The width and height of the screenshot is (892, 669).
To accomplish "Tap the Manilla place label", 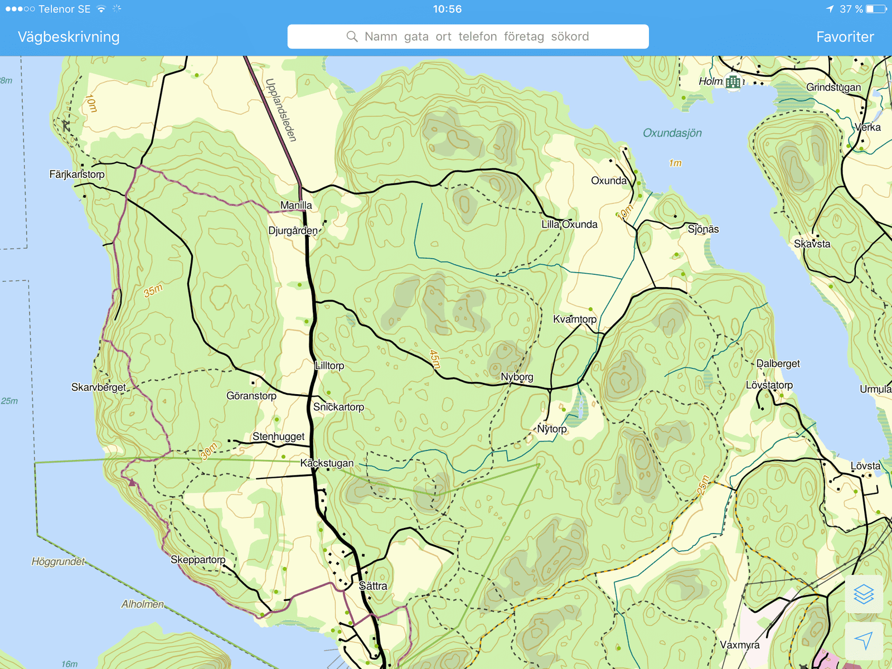I will (296, 205).
